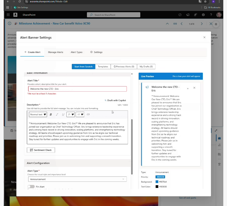Switch to the Manage Alerts tab
Image resolution: width=227 pixels, height=206 pixels.
coord(56,52)
